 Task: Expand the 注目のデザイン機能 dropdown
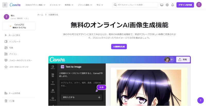(35, 5)
